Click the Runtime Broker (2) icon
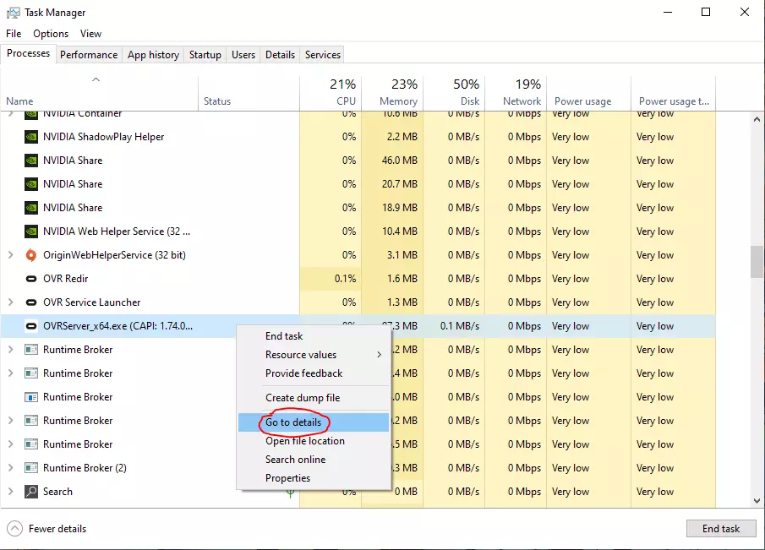 pos(31,468)
